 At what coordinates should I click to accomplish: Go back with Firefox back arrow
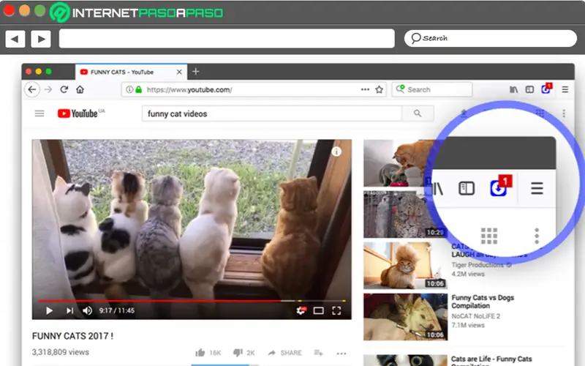click(x=32, y=89)
